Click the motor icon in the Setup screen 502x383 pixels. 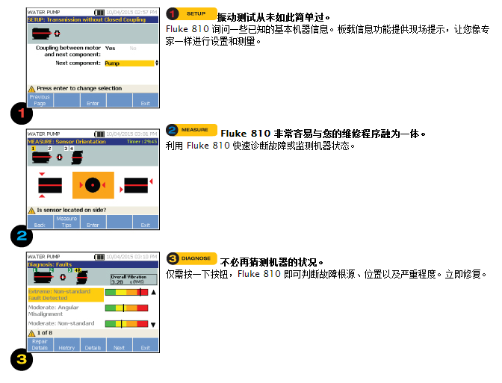pyautogui.click(x=43, y=34)
